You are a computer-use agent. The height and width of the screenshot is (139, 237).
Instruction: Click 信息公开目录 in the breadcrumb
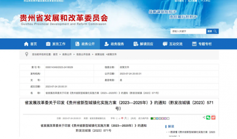83,54
